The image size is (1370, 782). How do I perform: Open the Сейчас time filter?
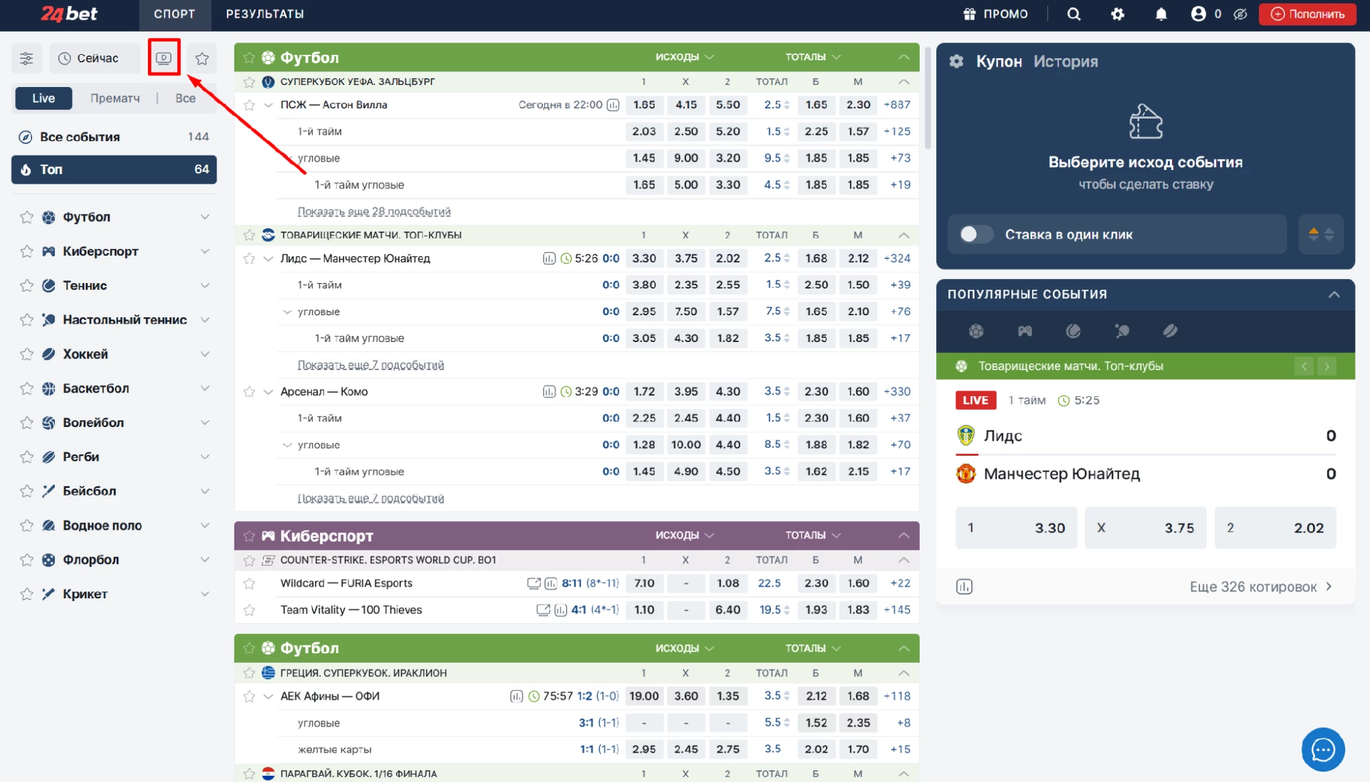(95, 58)
